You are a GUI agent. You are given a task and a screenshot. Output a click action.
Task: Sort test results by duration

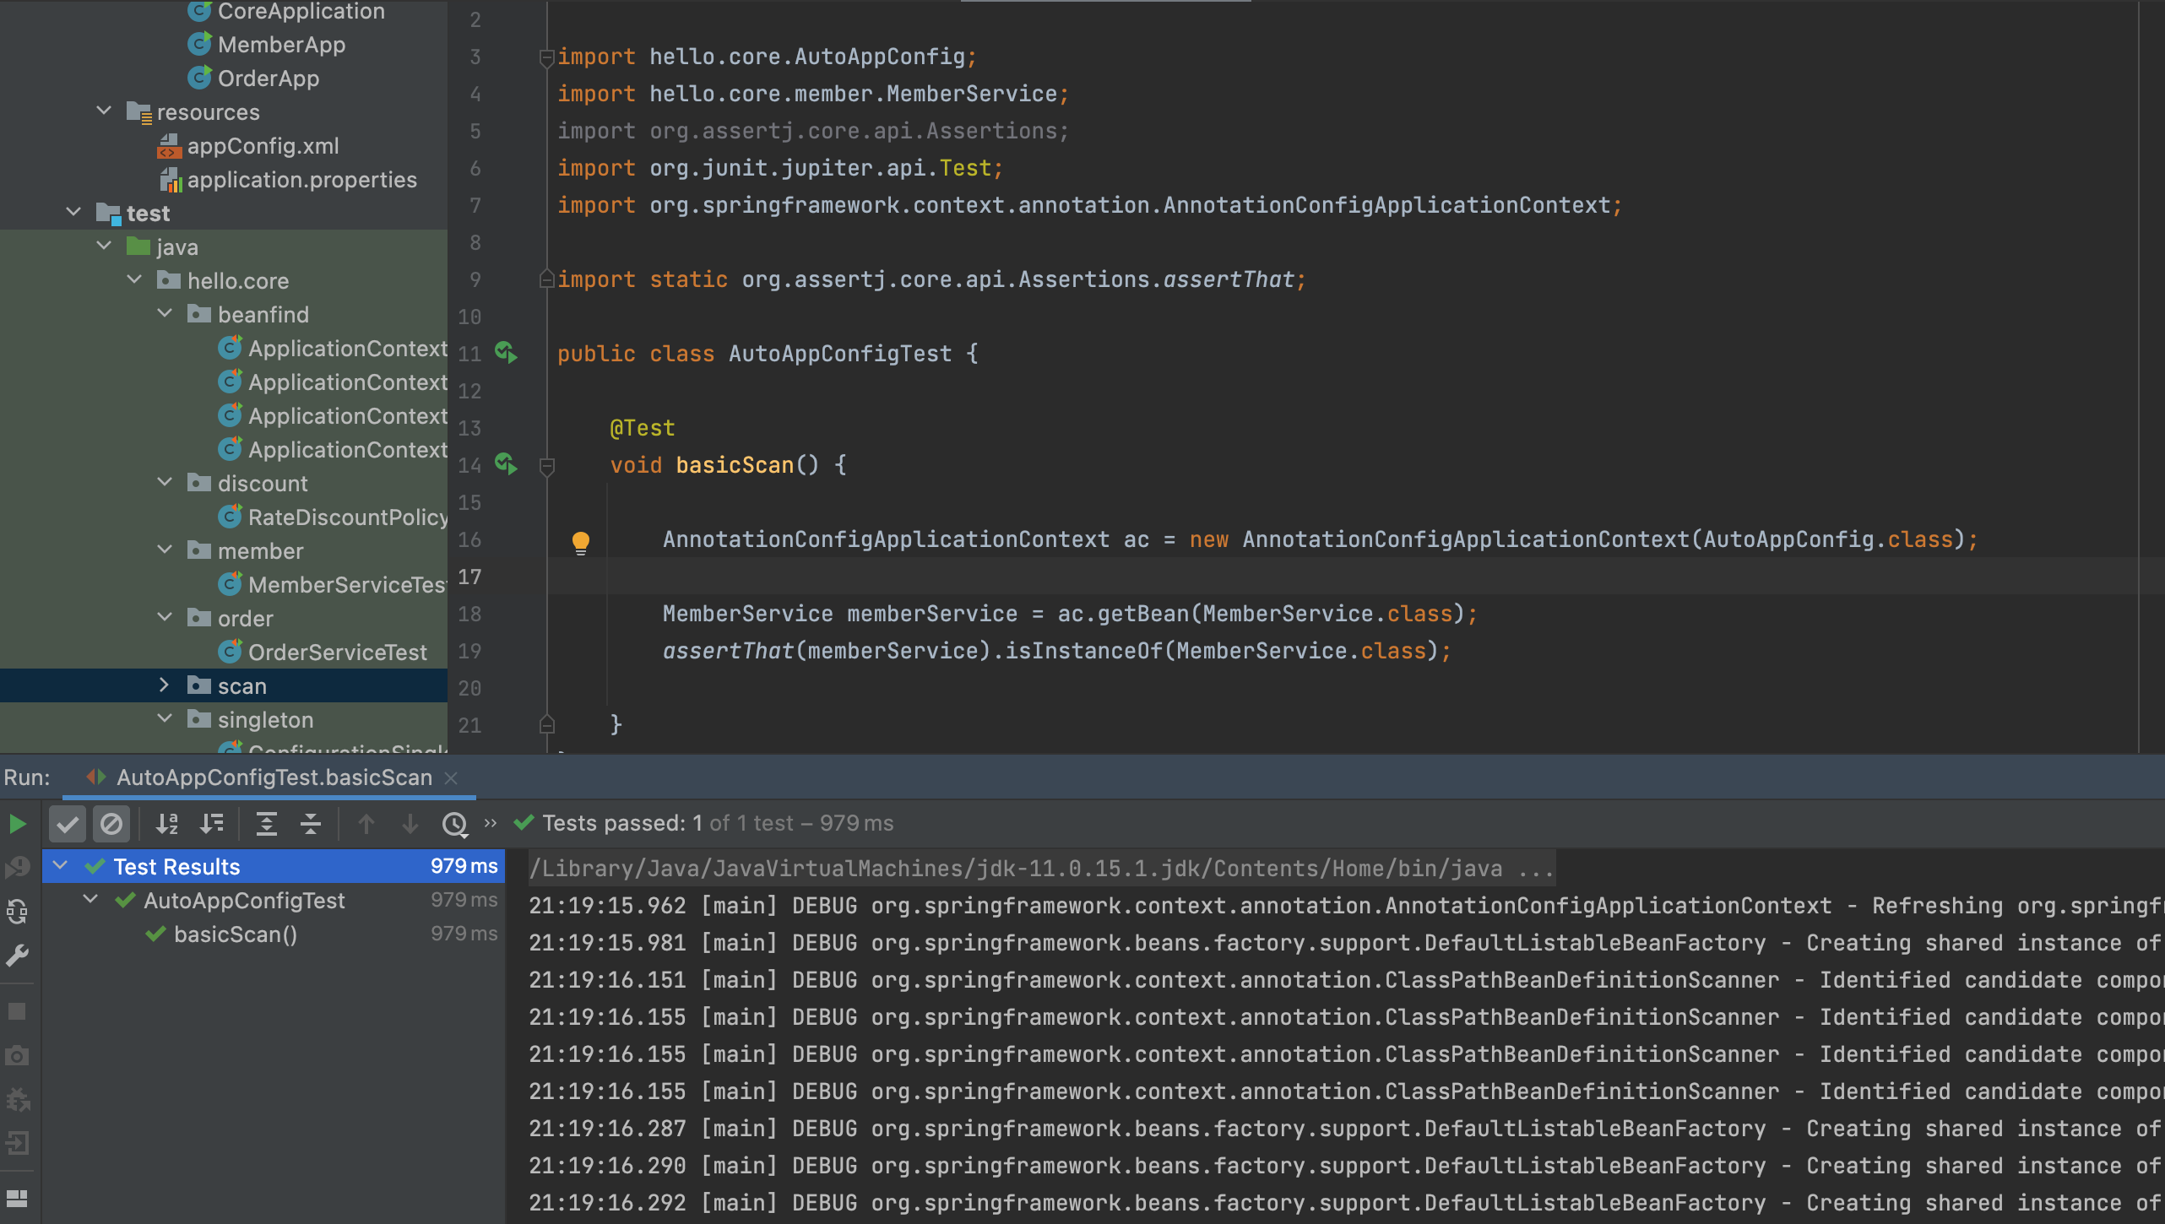(211, 824)
